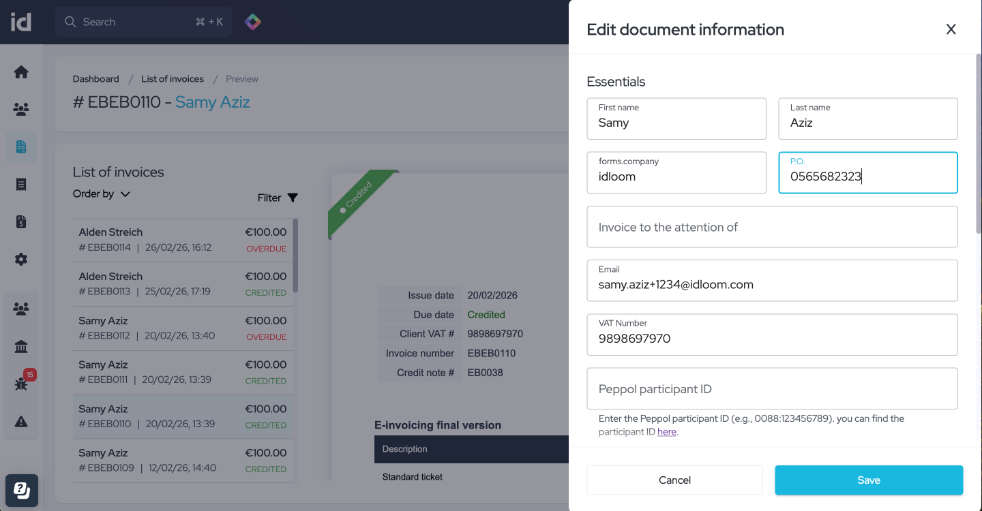Screen dimensions: 982x511
Task: Open the Home dashboard icon
Action: (x=21, y=72)
